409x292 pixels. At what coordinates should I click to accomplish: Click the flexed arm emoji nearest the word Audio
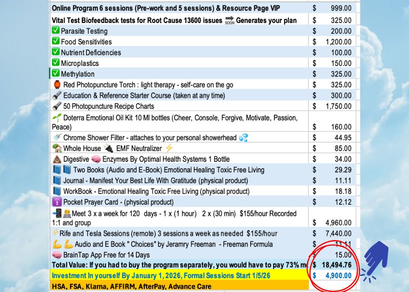tap(68, 244)
